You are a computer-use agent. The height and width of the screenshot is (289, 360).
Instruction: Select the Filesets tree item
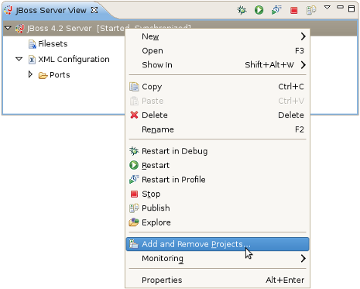(53, 43)
